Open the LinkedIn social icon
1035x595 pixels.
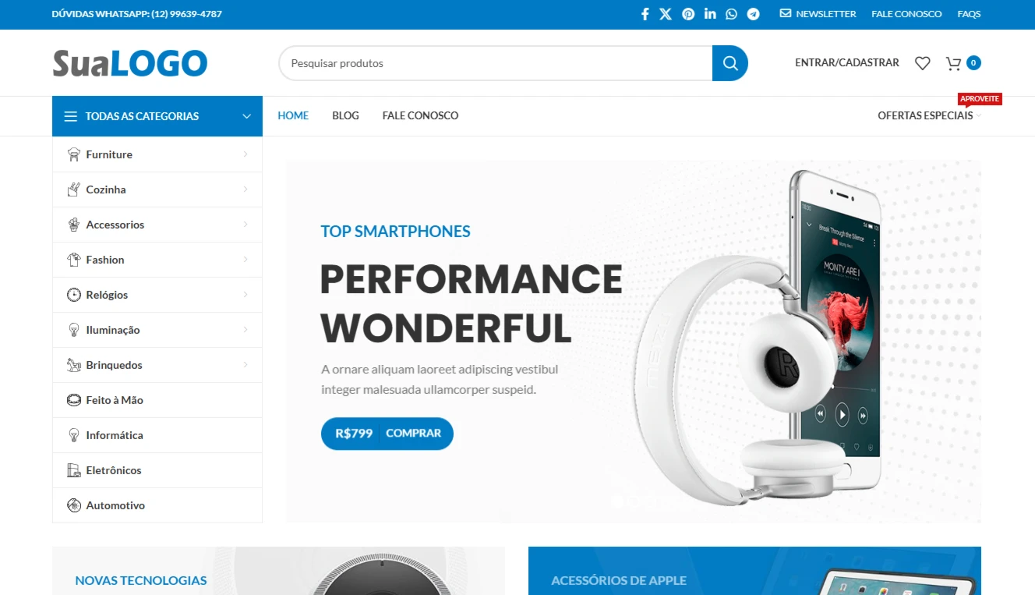click(x=710, y=14)
